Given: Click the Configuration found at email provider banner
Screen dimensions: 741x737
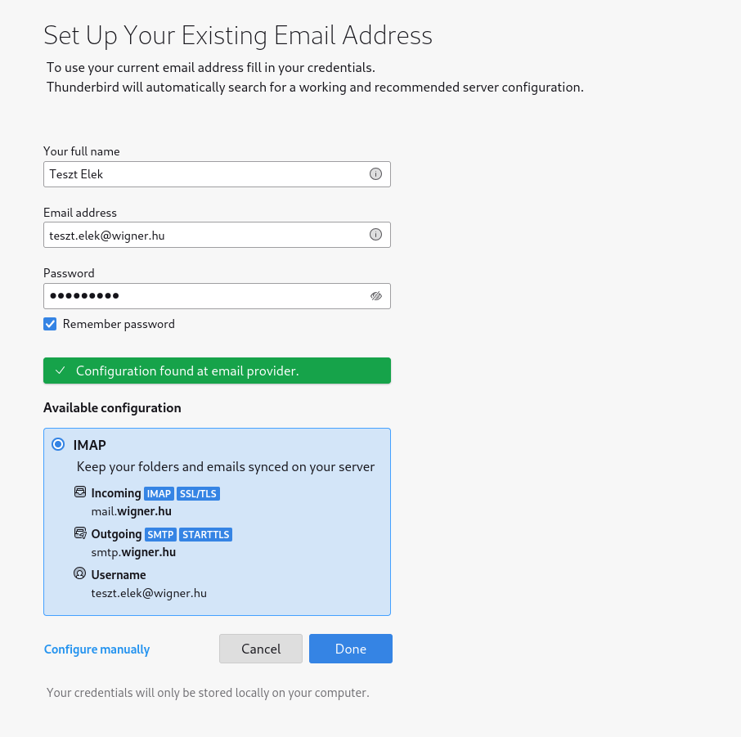Looking at the screenshot, I should point(217,371).
